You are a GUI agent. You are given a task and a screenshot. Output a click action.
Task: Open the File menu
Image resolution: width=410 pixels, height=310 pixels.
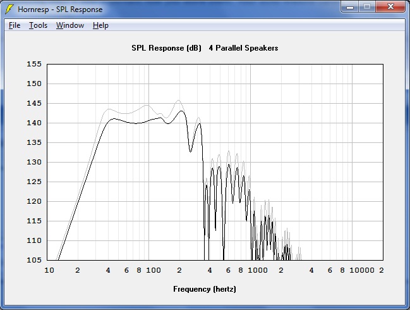pos(15,25)
